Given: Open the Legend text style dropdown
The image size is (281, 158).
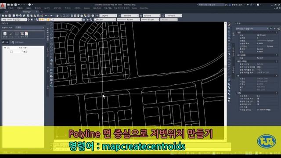Looking at the screenshot, I should [108, 16].
